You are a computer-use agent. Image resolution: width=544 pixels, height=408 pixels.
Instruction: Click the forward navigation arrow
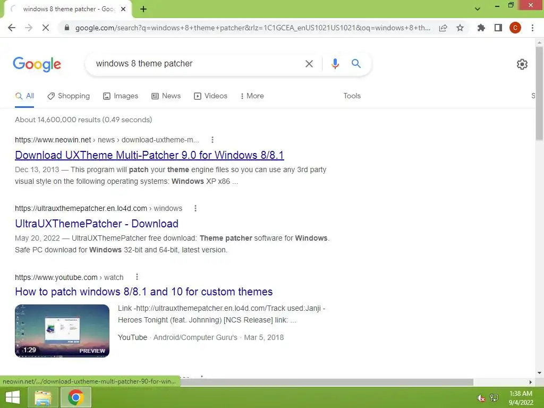pyautogui.click(x=29, y=28)
